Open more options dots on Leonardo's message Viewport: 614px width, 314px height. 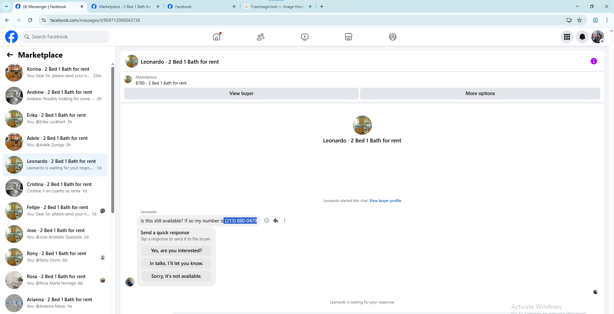(285, 221)
